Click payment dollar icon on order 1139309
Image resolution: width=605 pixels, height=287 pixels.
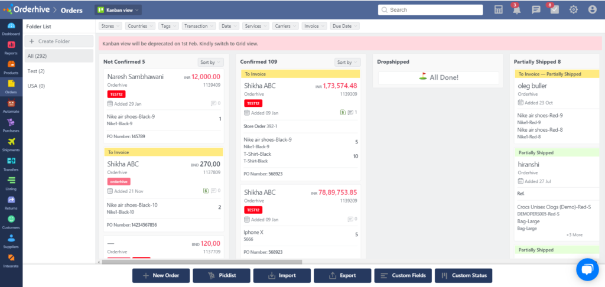tap(343, 113)
